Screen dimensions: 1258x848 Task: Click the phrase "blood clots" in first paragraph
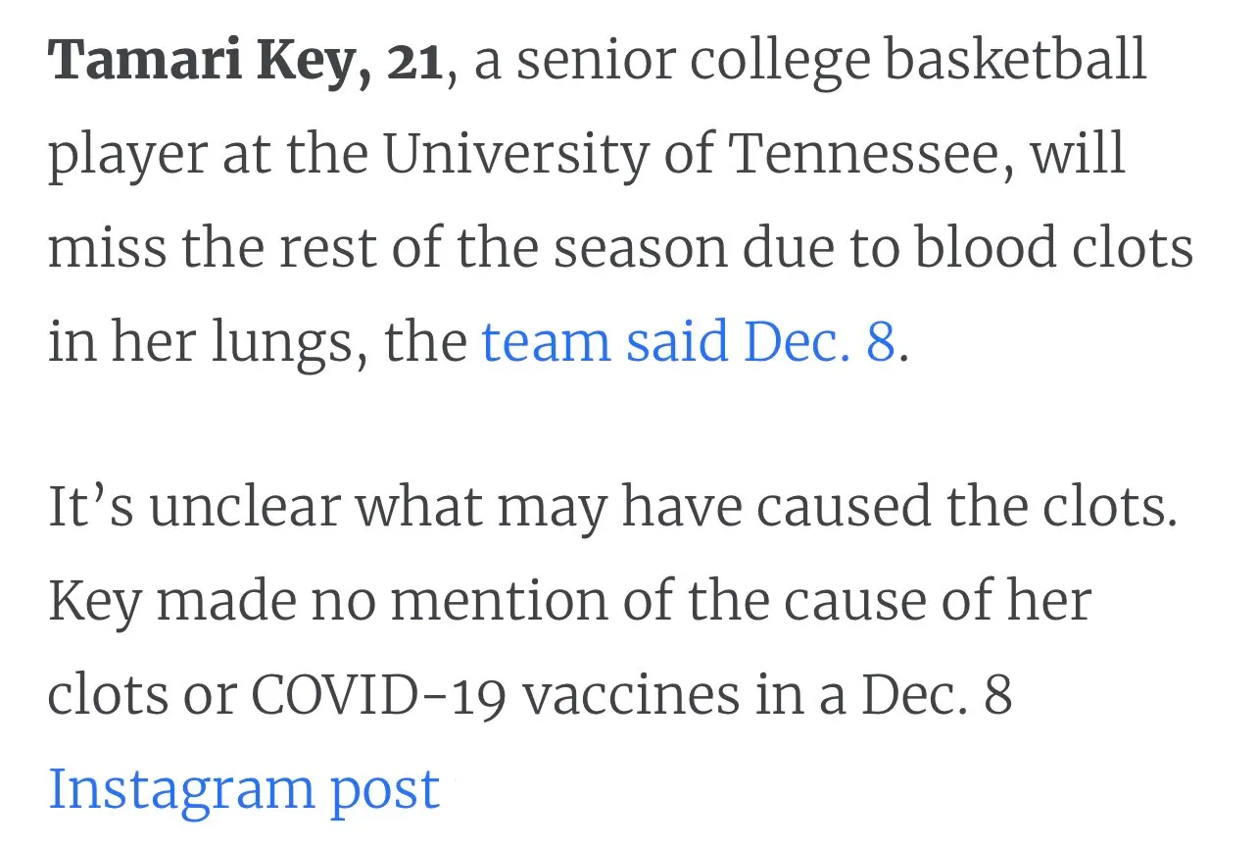click(x=1054, y=247)
